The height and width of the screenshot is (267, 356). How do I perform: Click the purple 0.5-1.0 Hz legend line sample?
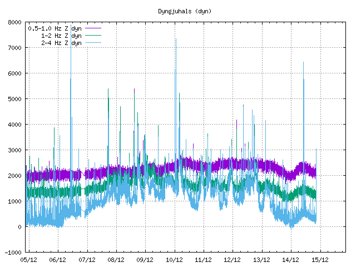93,28
